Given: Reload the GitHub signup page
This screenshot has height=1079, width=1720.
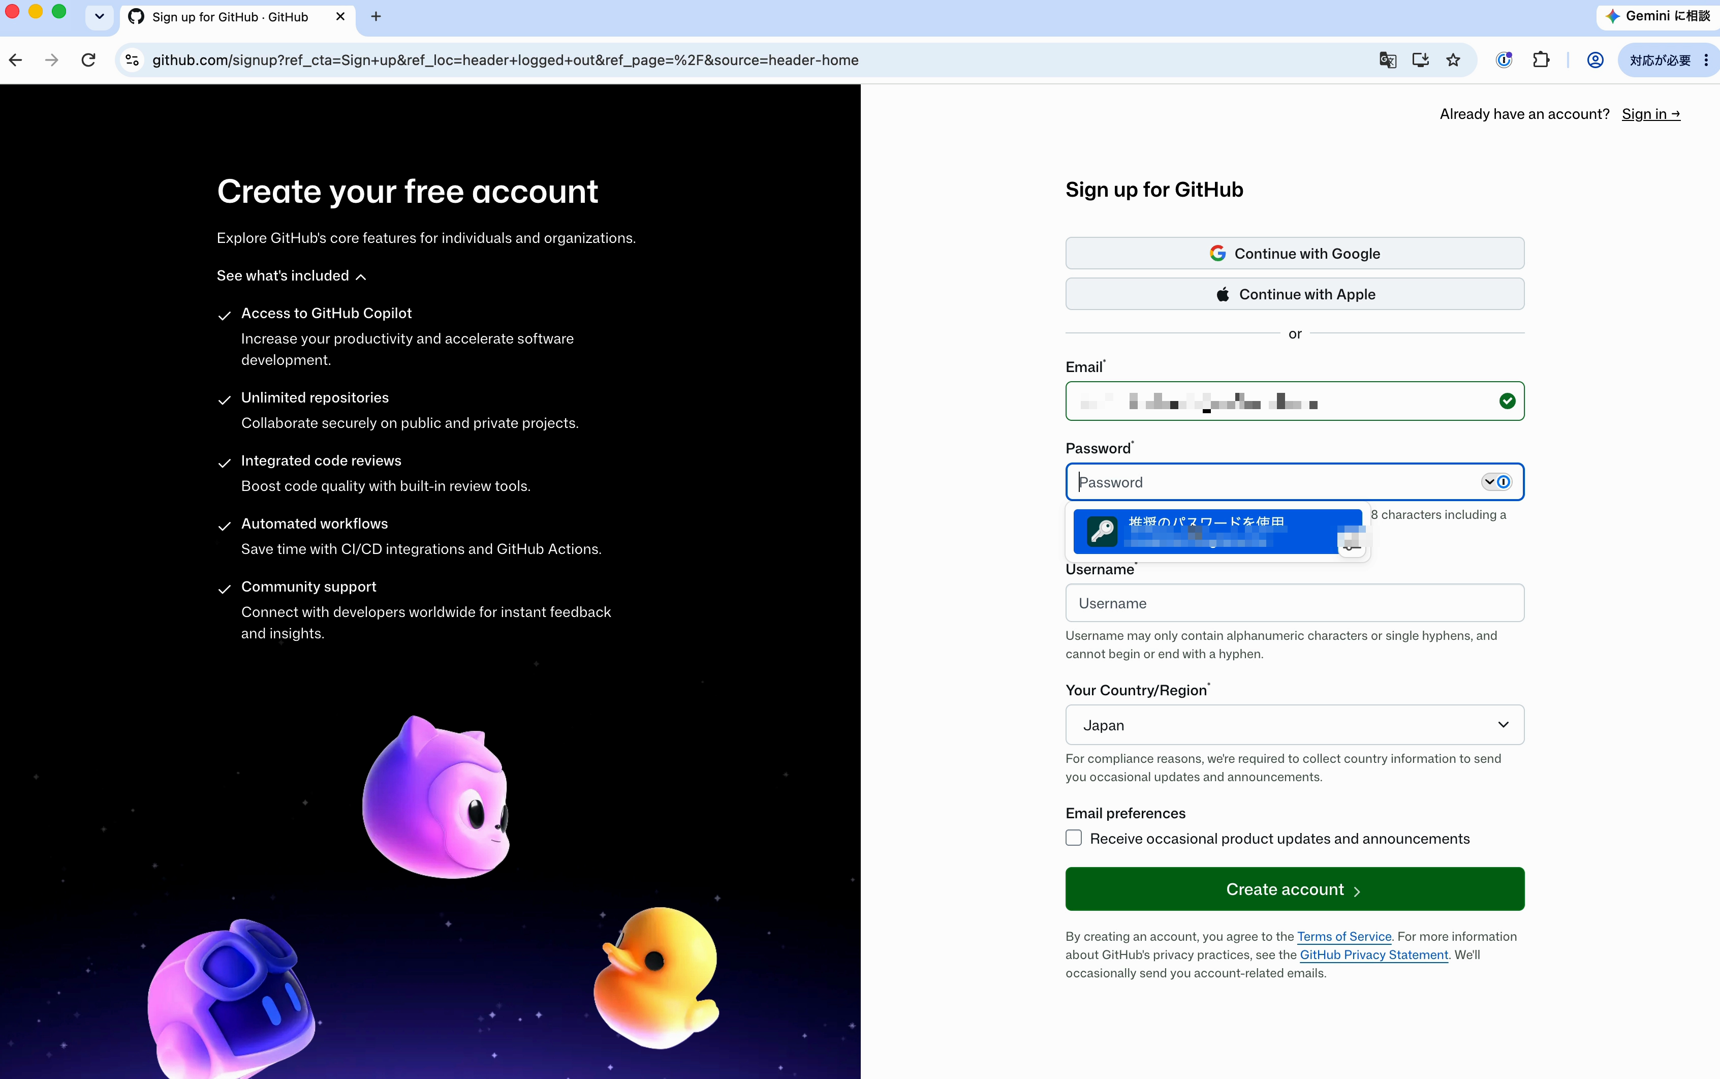Looking at the screenshot, I should click(x=88, y=60).
